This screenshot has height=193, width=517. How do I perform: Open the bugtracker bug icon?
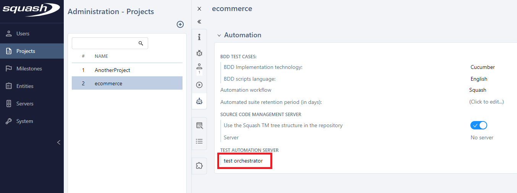click(199, 53)
